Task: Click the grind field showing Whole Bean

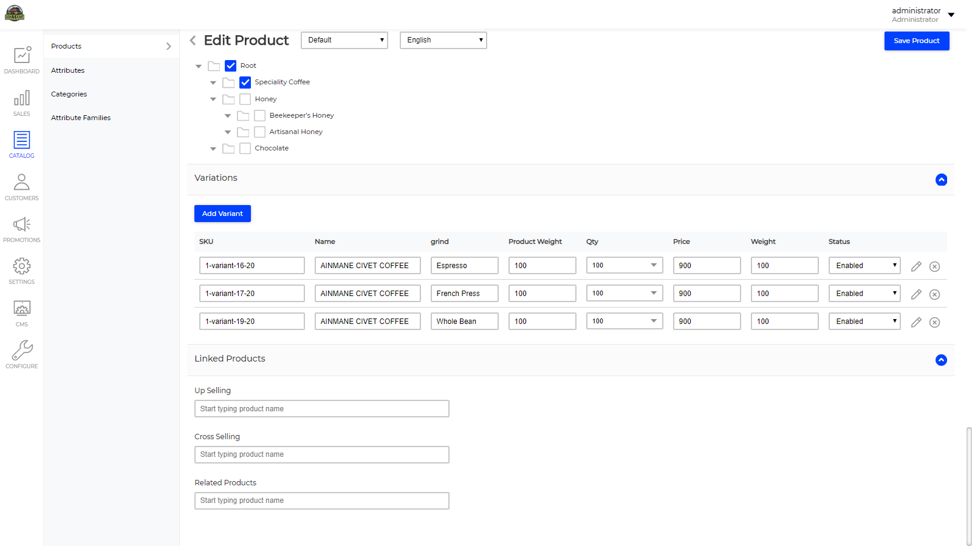Action: point(465,322)
